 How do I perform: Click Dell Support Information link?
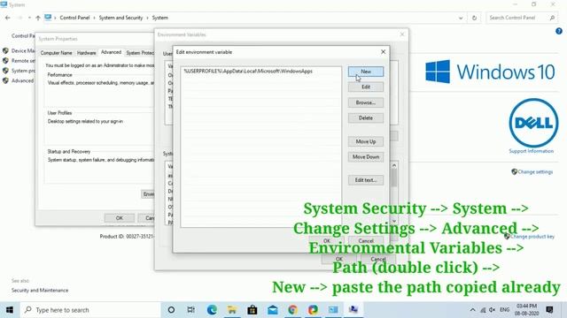tap(531, 151)
